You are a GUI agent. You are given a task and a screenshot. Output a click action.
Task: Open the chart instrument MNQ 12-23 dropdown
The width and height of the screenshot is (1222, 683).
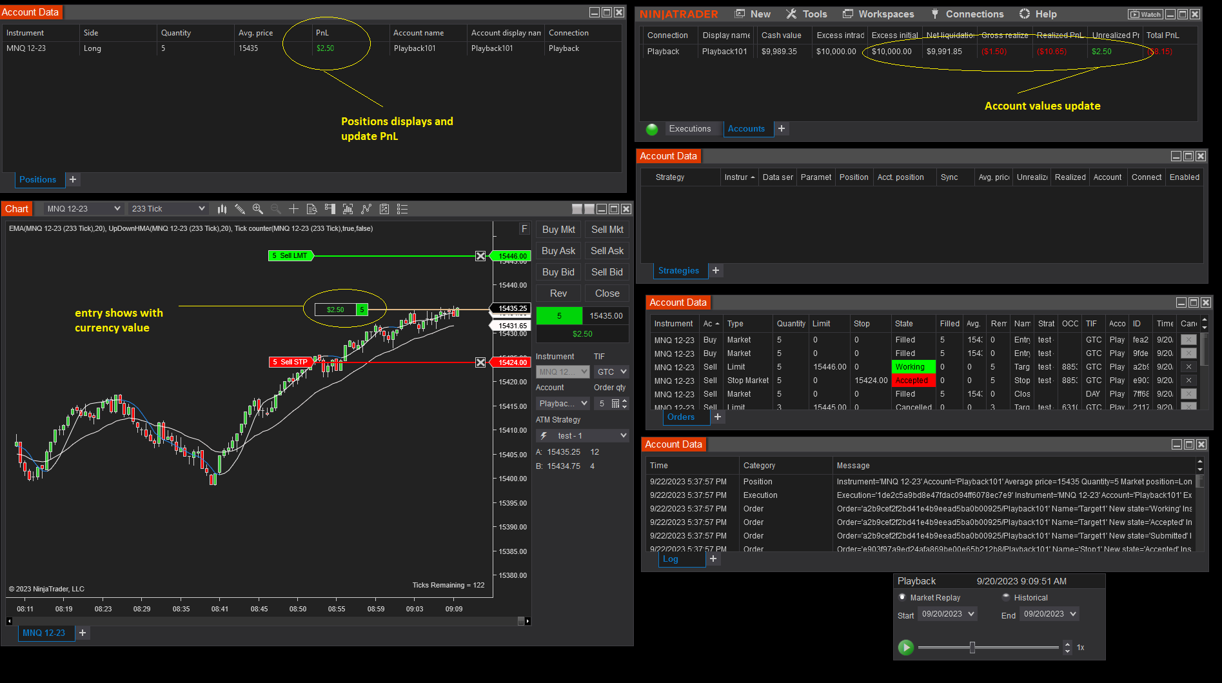84,209
